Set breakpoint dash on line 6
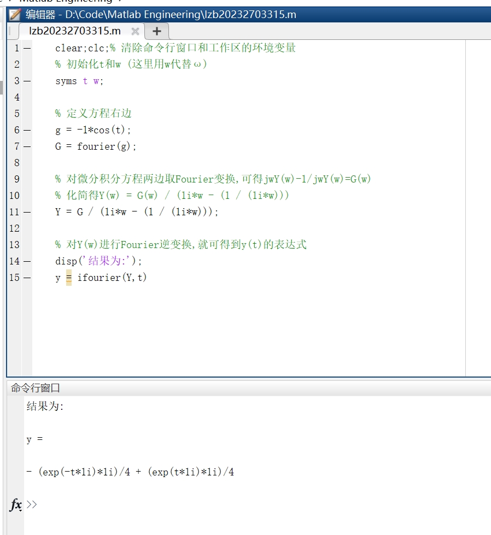 (x=27, y=131)
